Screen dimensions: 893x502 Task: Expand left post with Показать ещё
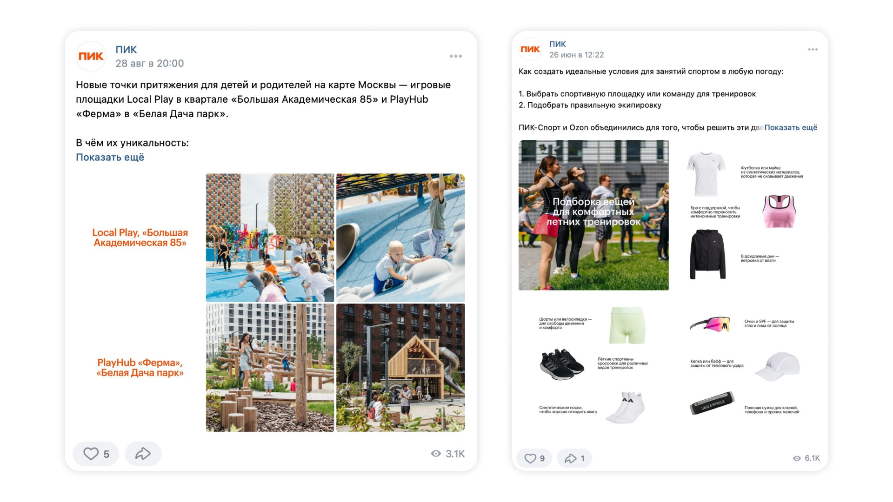pyautogui.click(x=110, y=157)
